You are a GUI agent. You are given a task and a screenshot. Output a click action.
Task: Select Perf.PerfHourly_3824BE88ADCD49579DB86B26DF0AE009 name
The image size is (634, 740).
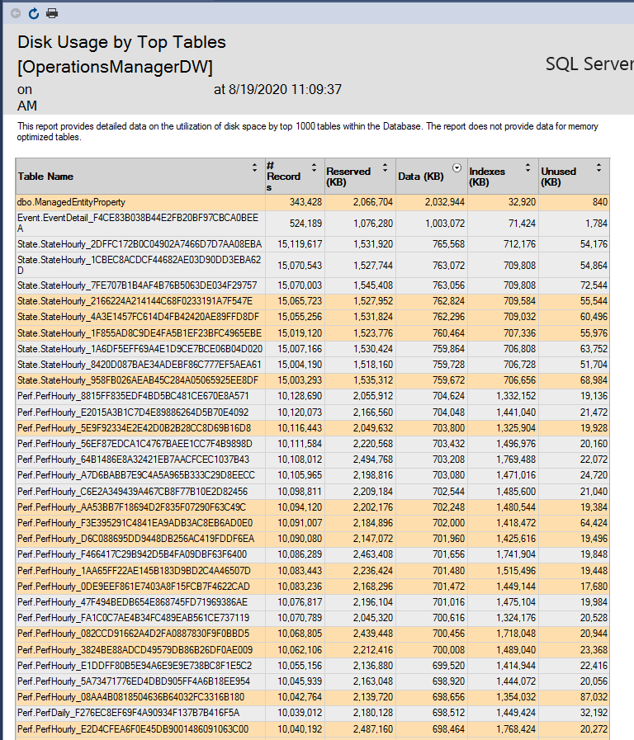135,650
